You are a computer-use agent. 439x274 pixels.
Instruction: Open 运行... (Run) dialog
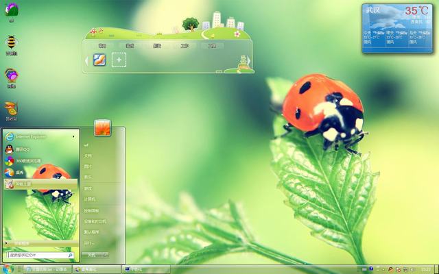(89, 242)
